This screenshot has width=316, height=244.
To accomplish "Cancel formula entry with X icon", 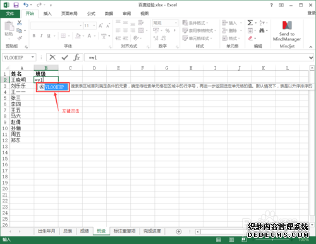I will (52, 58).
